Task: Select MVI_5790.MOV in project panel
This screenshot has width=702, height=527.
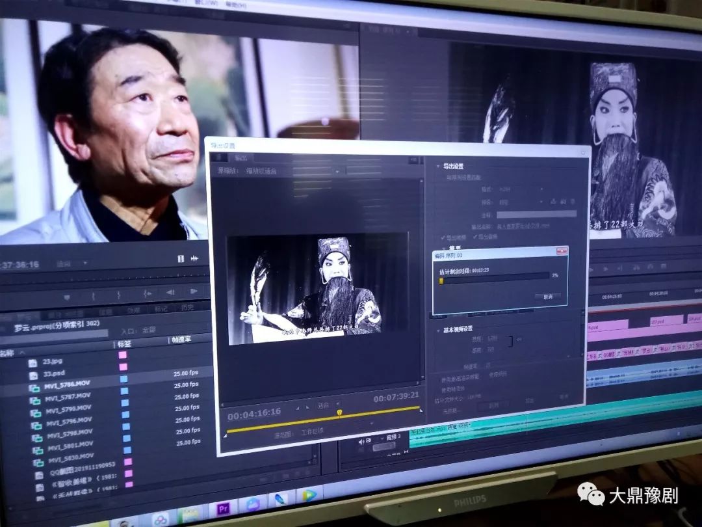Action: pos(68,409)
